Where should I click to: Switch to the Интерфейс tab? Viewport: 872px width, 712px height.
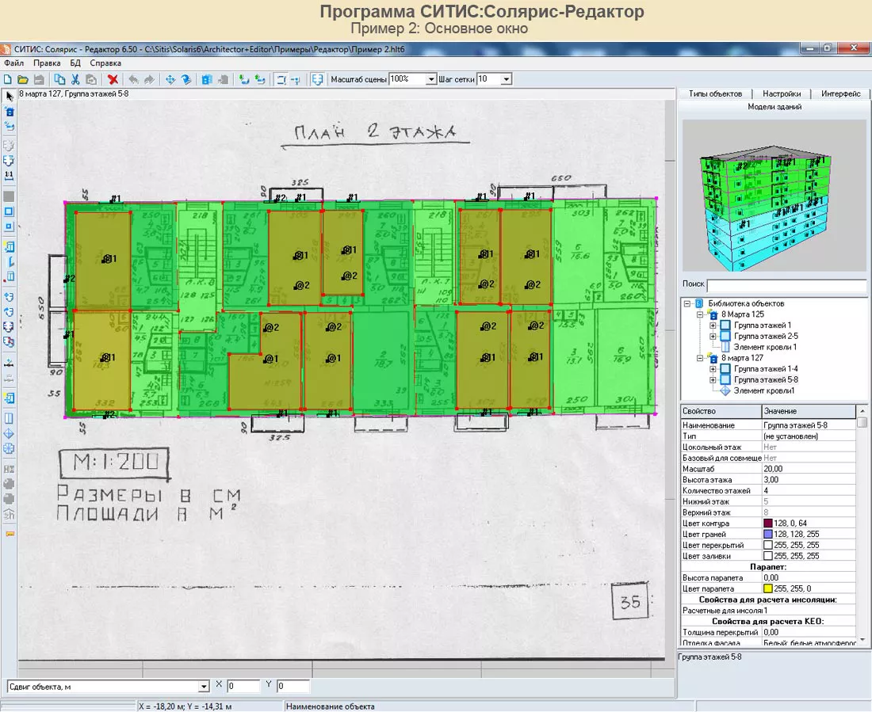coord(840,93)
